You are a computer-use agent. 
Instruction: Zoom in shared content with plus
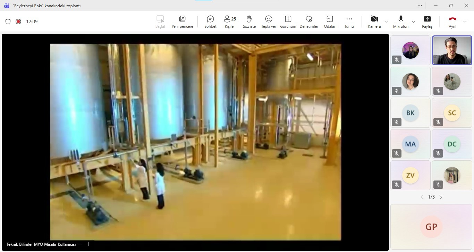tap(88, 244)
